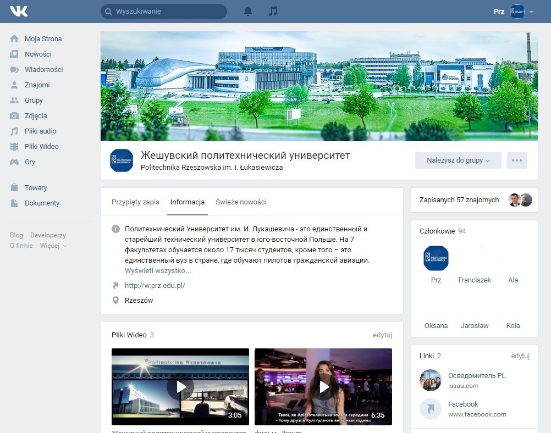
Task: Open Towary in the sidebar
Action: [35, 188]
